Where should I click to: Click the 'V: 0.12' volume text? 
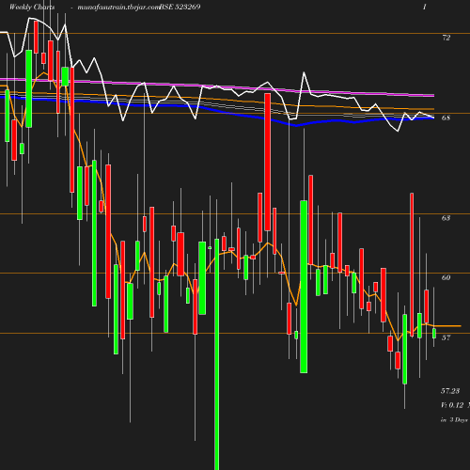click(452, 405)
